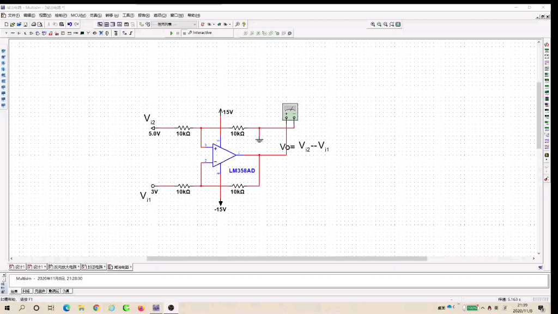Open the 仿真(S) menu
The width and height of the screenshot is (558, 314).
tap(95, 15)
